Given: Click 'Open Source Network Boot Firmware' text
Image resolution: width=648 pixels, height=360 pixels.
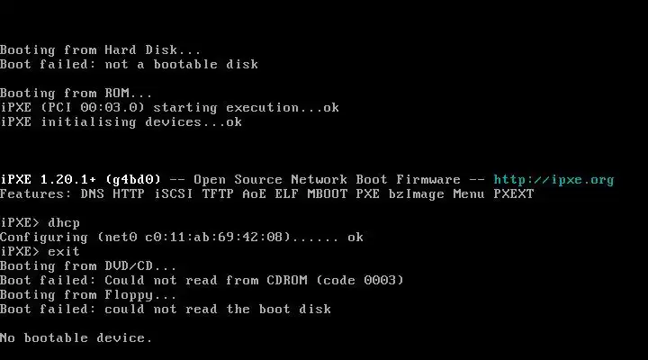Looking at the screenshot, I should pos(327,180).
